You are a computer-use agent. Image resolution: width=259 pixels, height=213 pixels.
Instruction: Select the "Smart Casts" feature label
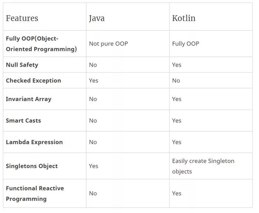23,121
